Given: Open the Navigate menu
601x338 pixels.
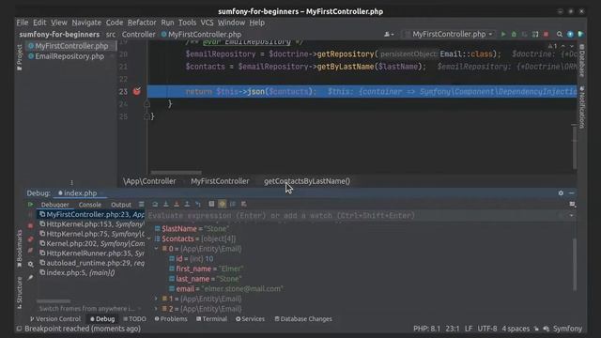Looking at the screenshot, I should pos(86,23).
